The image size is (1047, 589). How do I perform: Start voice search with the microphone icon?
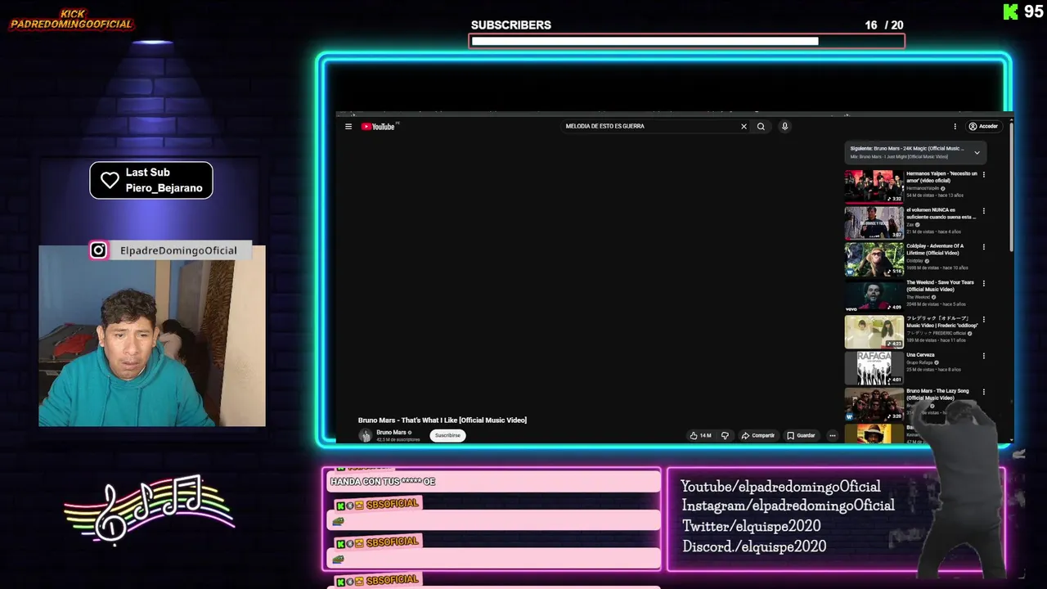pos(784,126)
